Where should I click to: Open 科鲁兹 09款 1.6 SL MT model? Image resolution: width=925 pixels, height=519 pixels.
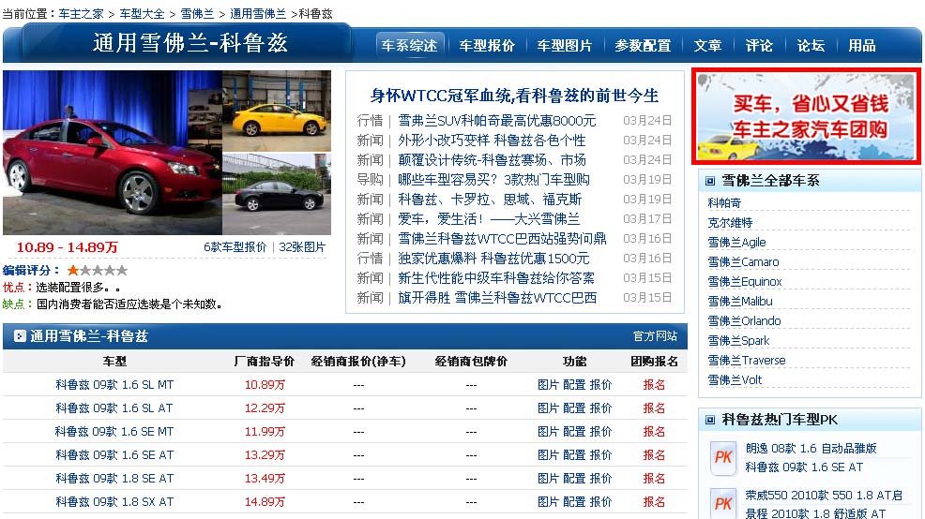click(114, 385)
